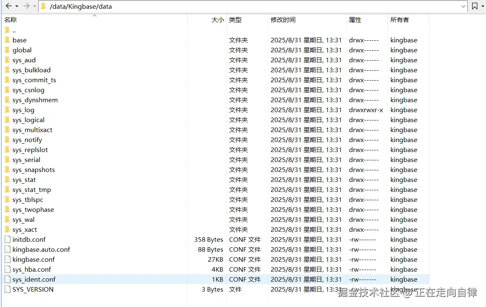Select the sys_log folder icon
Viewport: 486px width, 307px height.
[x=7, y=110]
